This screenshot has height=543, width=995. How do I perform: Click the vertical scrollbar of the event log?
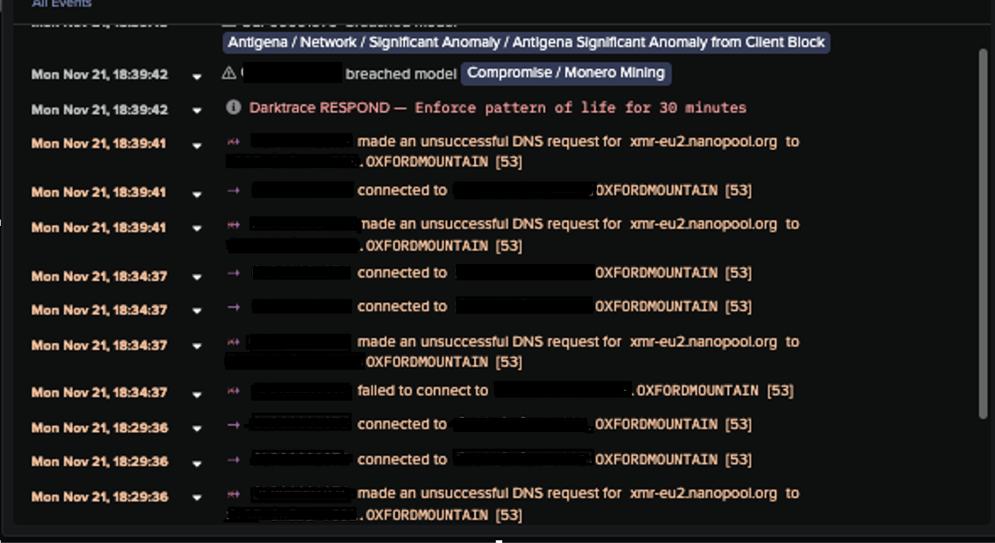pyautogui.click(x=983, y=233)
